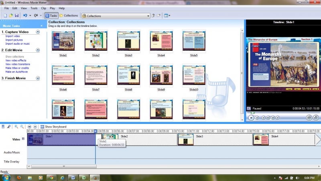Screen dimensions: 321x181
Task: Zoom out on the timeline
Action: (22, 127)
